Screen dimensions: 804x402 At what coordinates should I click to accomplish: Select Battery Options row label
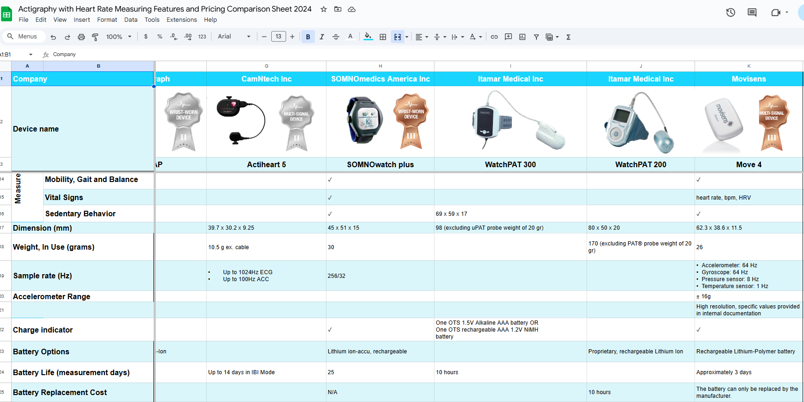(x=83, y=352)
